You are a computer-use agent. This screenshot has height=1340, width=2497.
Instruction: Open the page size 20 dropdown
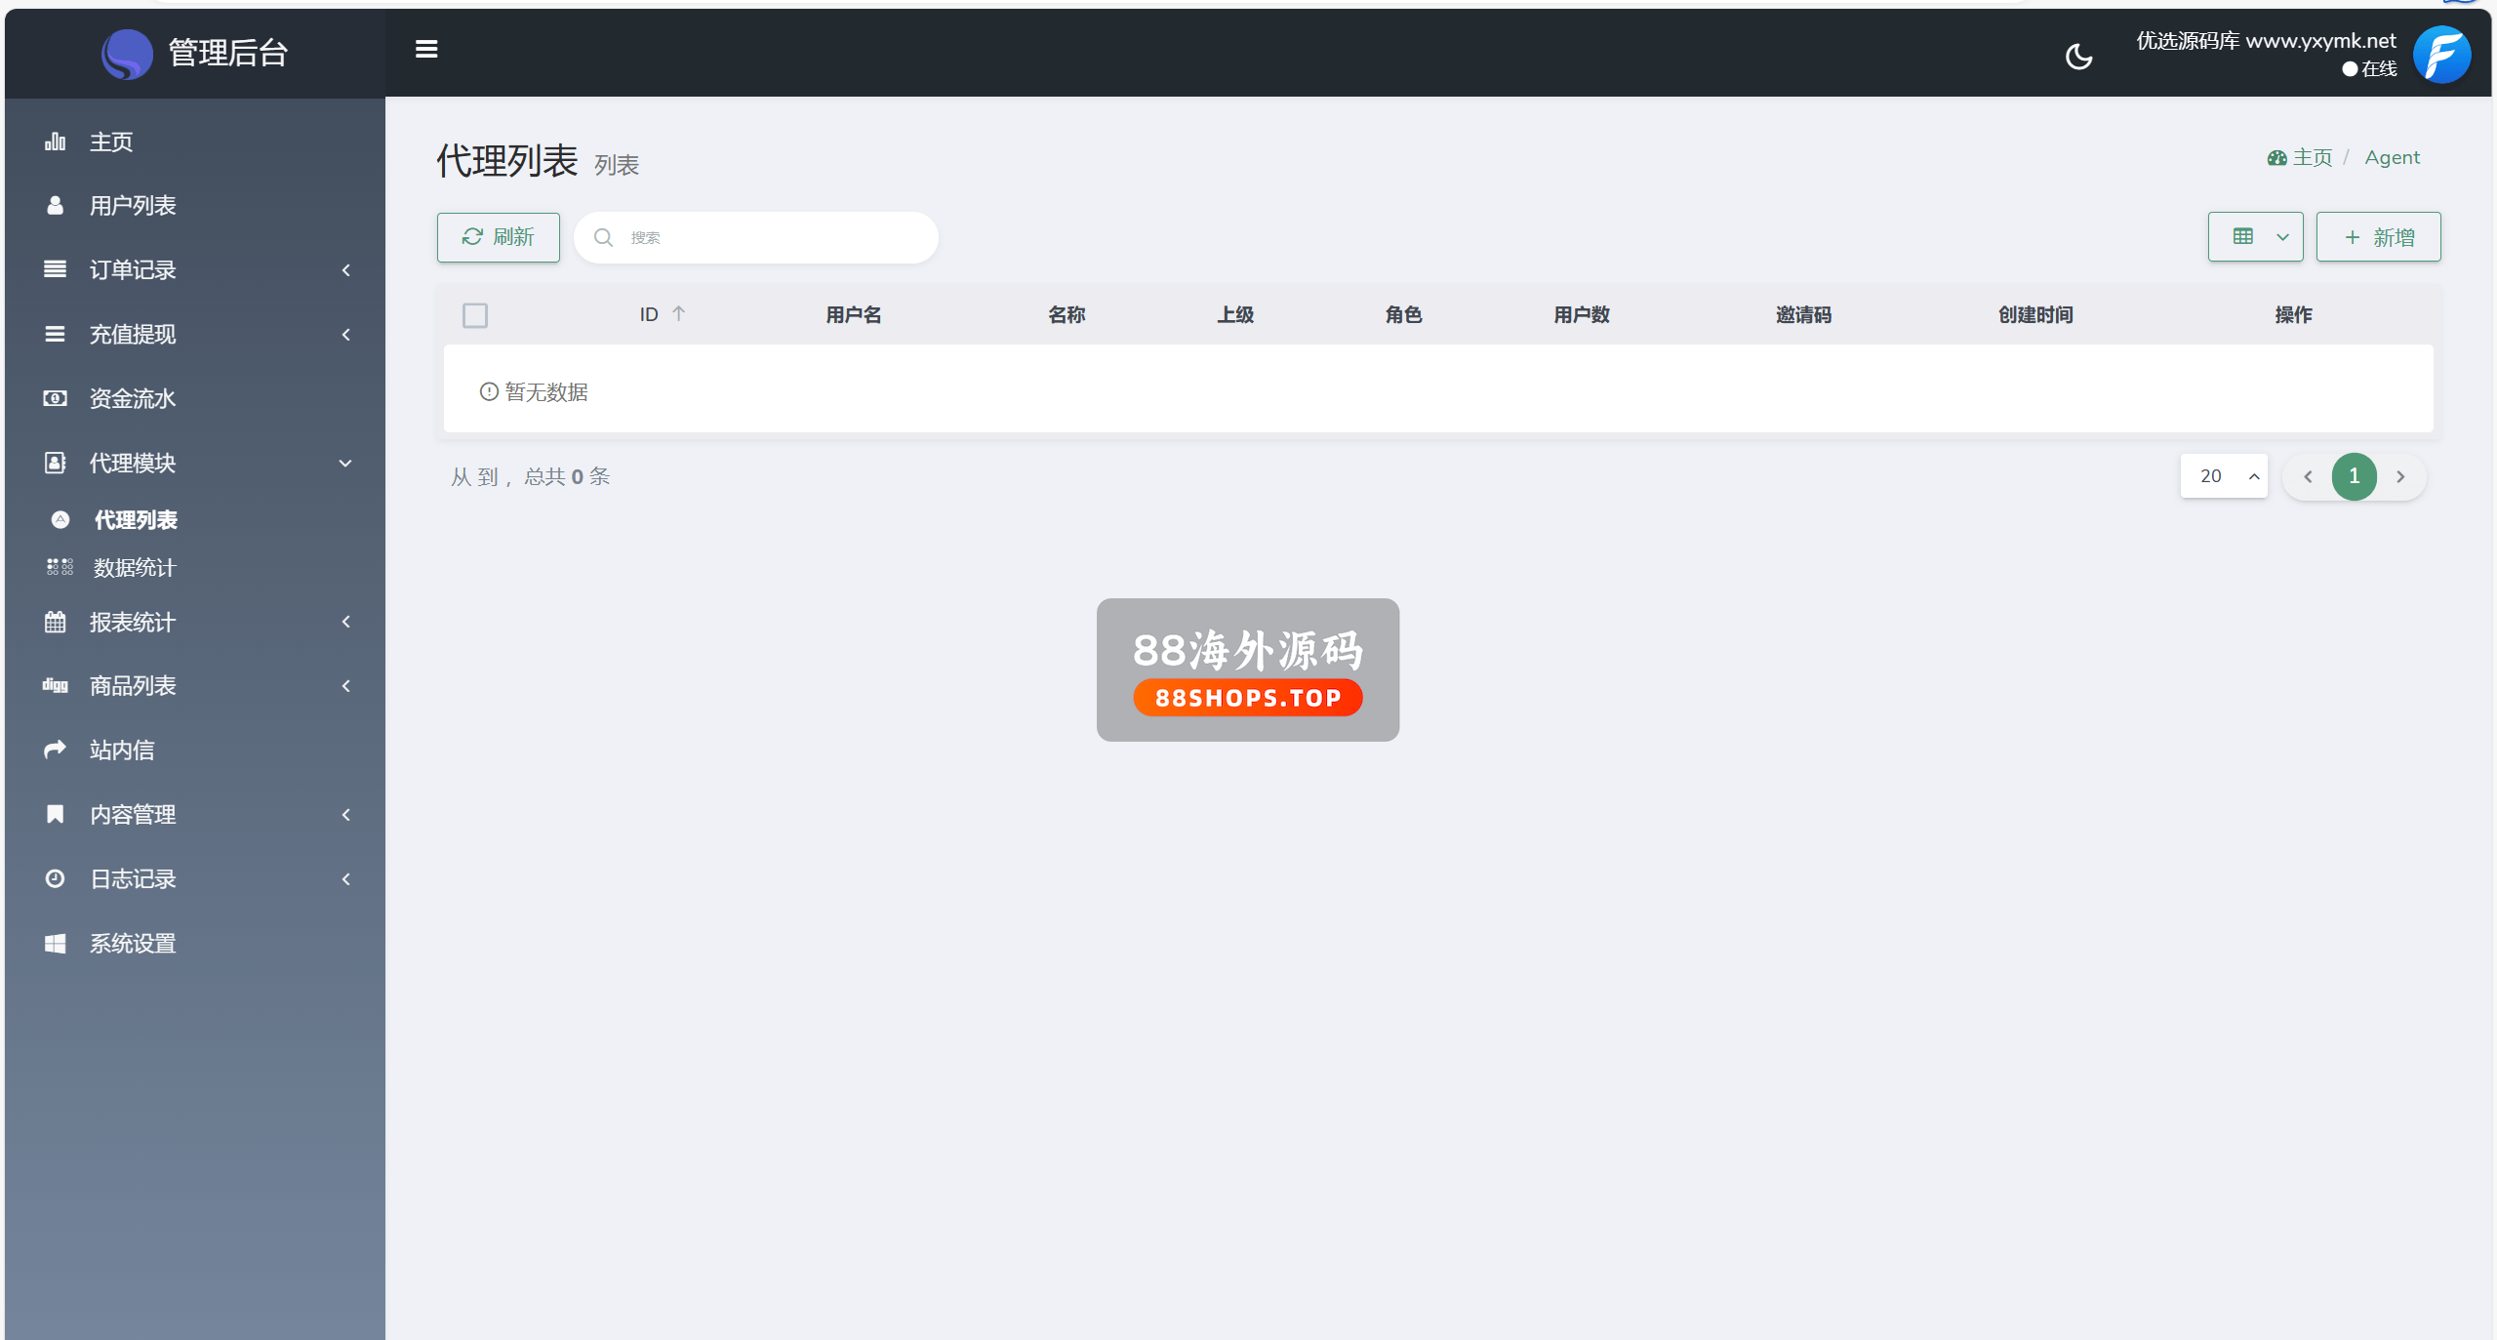click(2224, 476)
